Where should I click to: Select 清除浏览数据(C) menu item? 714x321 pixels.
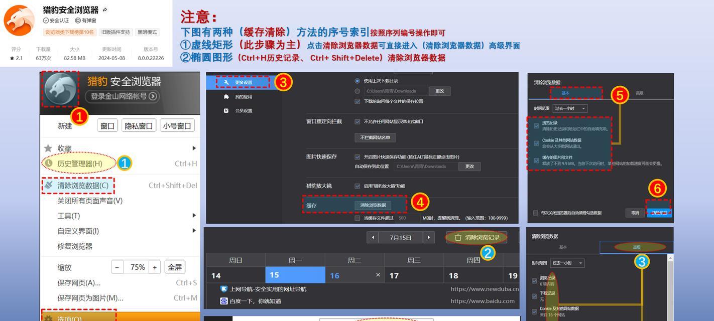(120, 186)
